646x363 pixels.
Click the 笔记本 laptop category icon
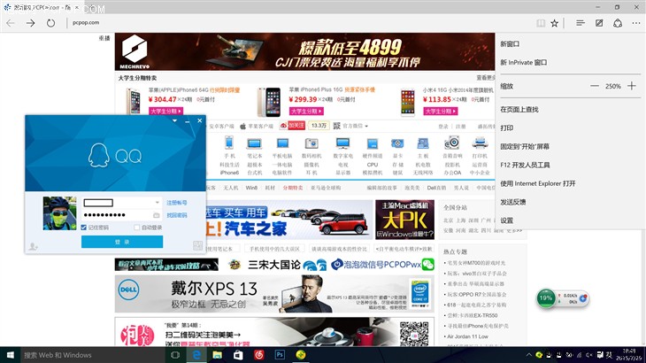click(254, 143)
